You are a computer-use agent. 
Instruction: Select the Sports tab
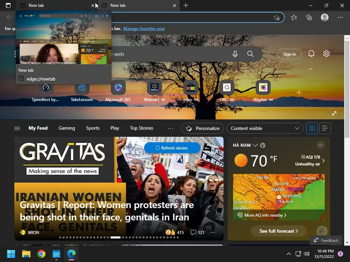point(93,128)
